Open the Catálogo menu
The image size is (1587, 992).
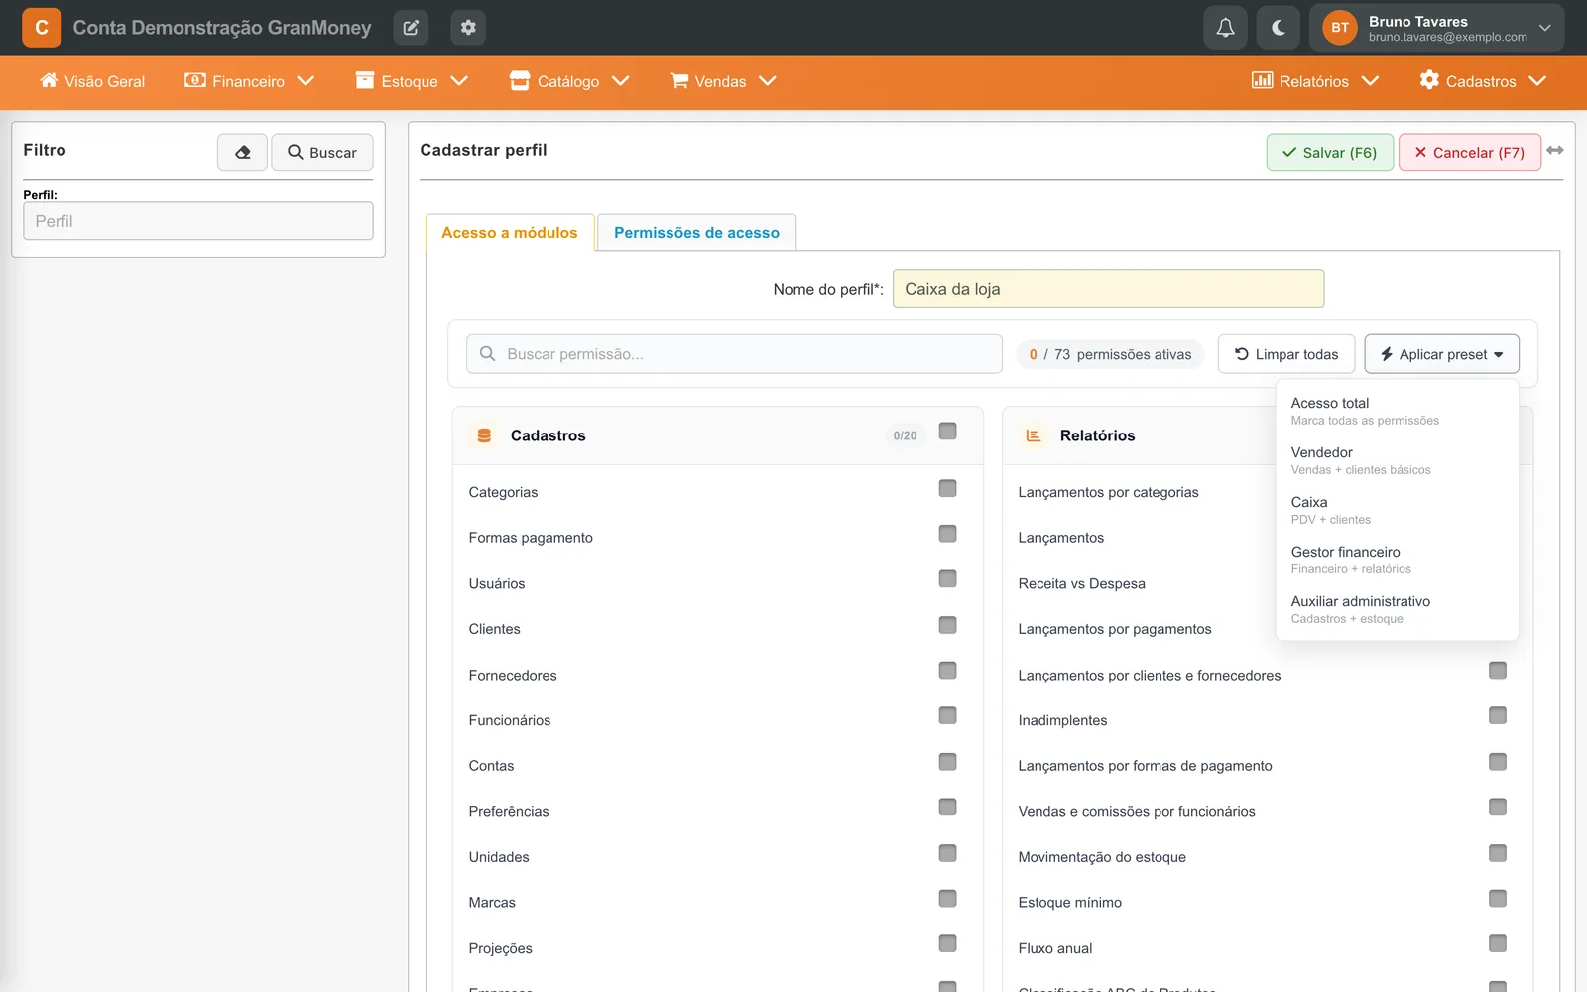(x=569, y=81)
